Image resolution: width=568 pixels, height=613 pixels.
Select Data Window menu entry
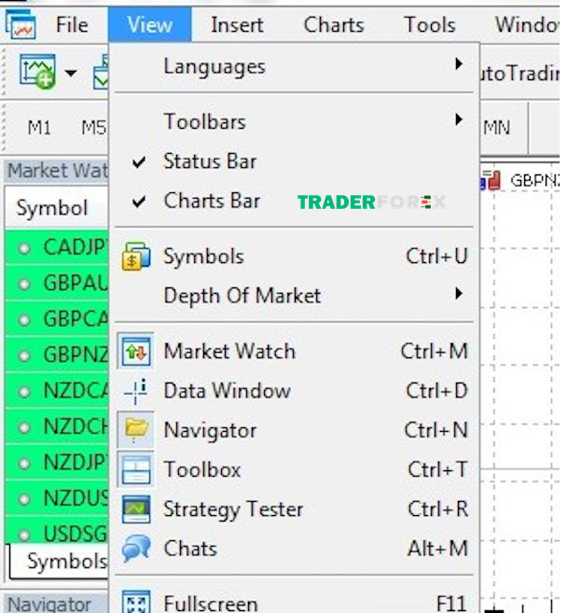click(x=294, y=391)
